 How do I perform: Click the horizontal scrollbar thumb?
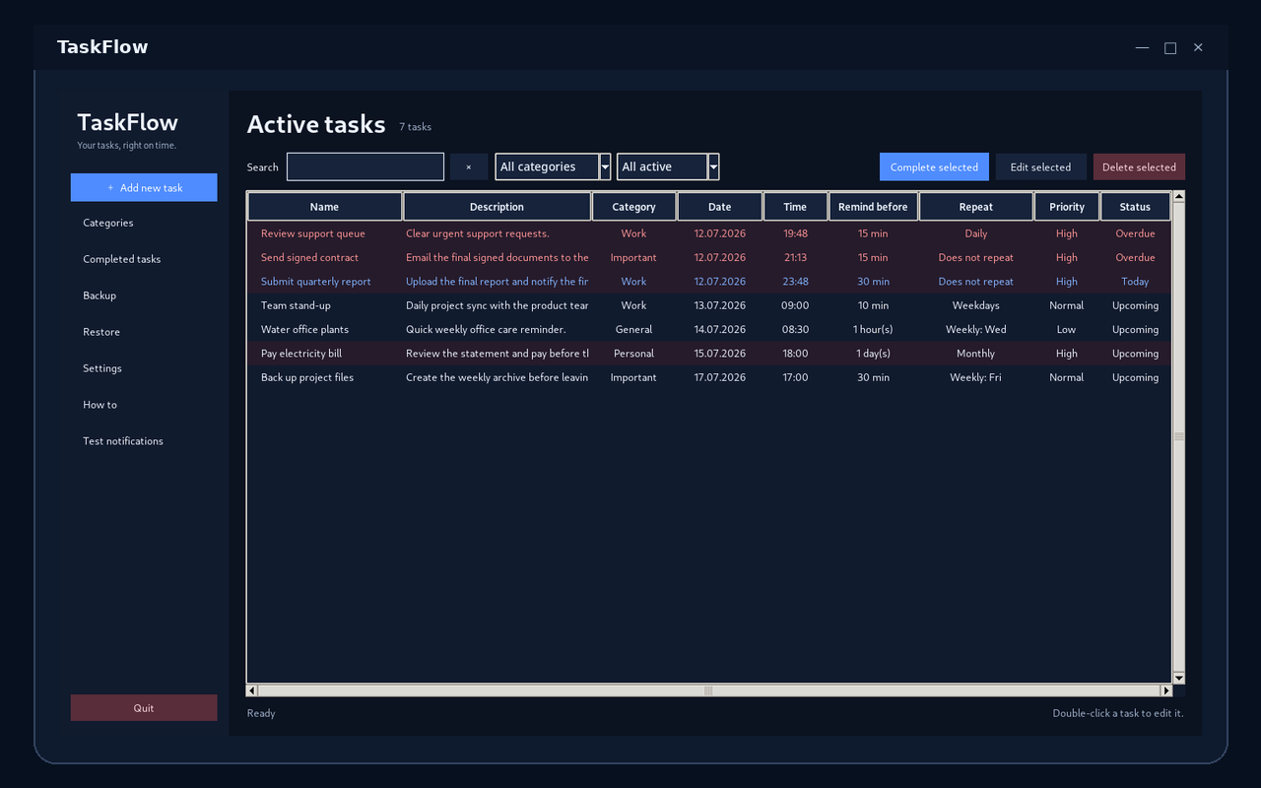pos(709,690)
